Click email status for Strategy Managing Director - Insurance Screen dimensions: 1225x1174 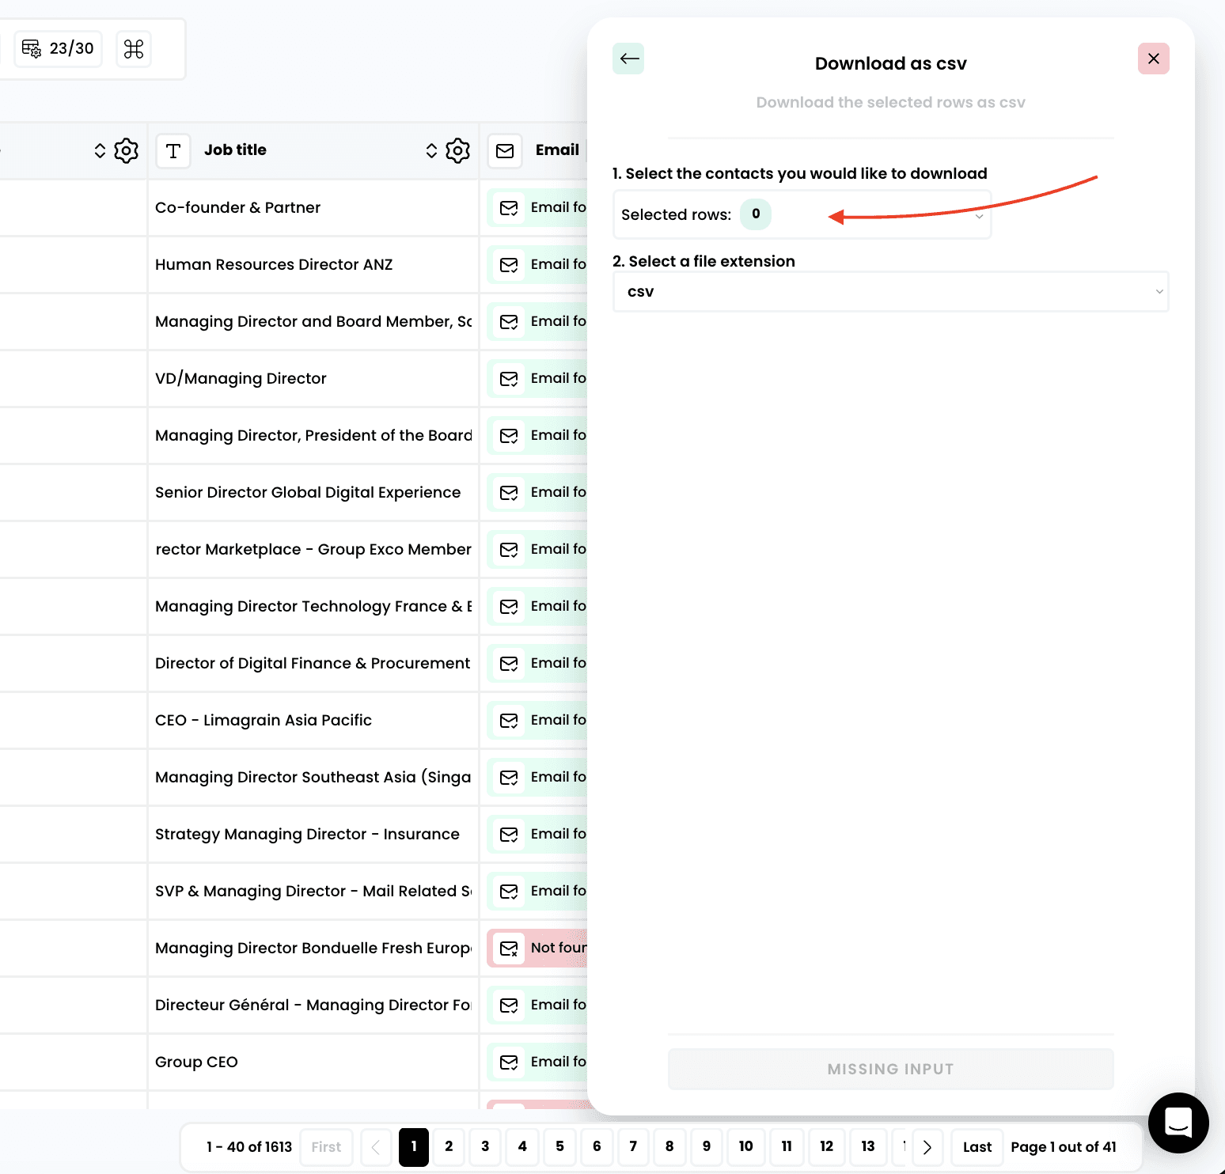click(x=537, y=834)
